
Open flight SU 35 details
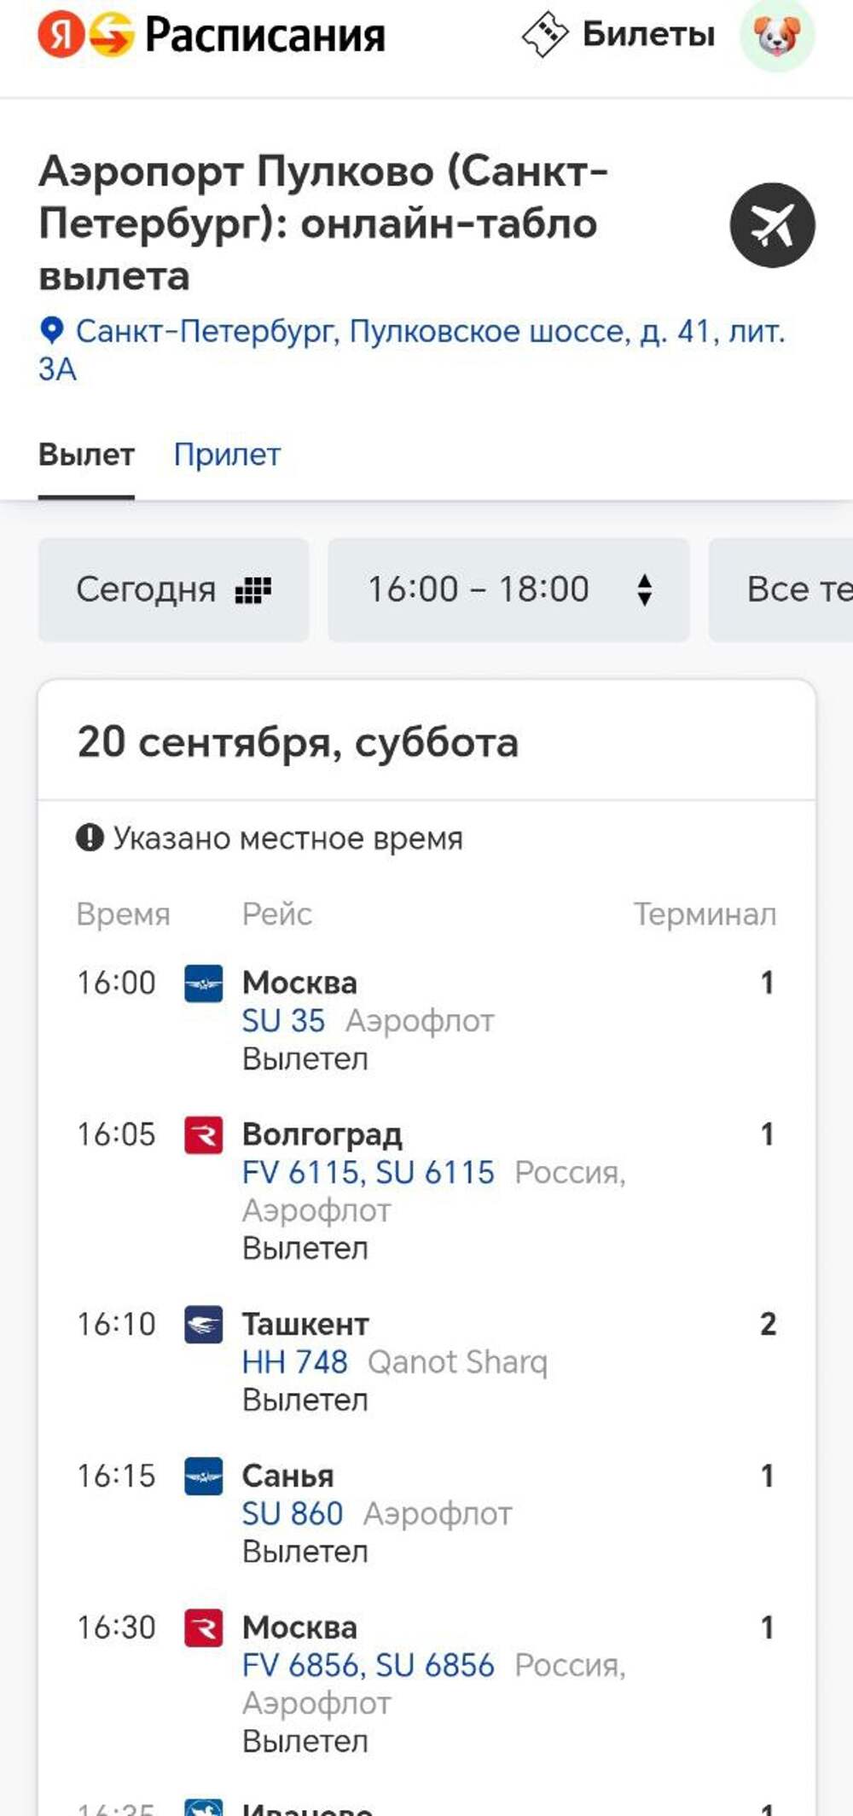pyautogui.click(x=283, y=1021)
